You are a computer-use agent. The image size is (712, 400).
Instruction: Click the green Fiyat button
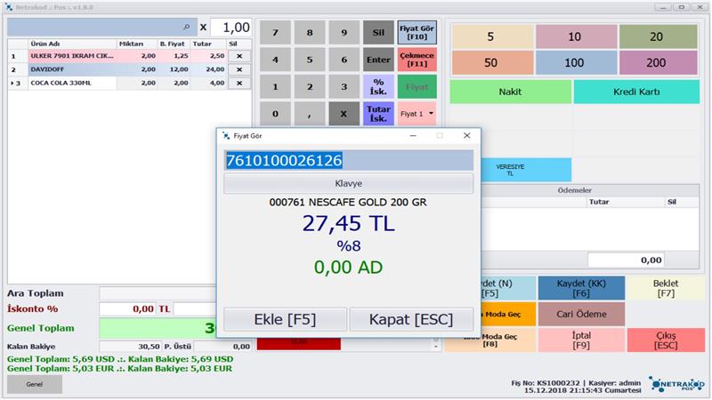[x=417, y=86]
